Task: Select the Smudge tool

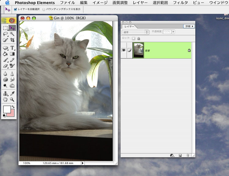Action: tap(12, 80)
